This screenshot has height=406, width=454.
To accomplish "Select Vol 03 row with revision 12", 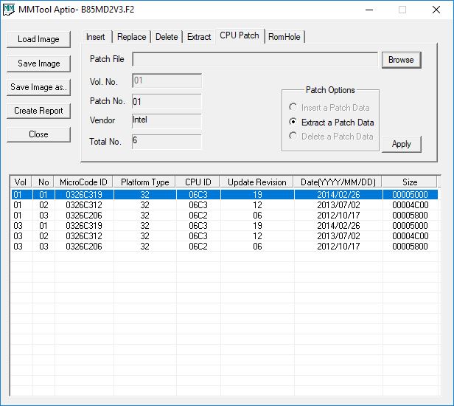I will pyautogui.click(x=221, y=236).
